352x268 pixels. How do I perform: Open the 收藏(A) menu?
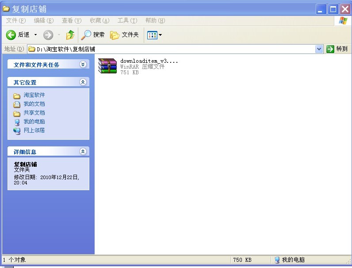click(x=99, y=21)
